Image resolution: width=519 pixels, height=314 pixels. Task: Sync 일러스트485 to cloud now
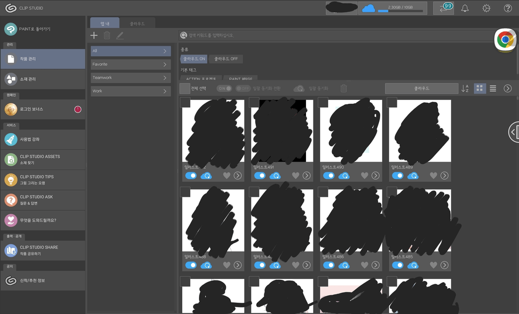pyautogui.click(x=412, y=265)
